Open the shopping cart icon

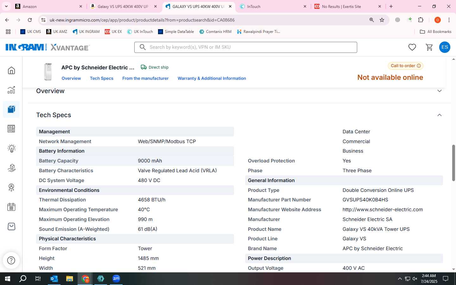click(429, 47)
